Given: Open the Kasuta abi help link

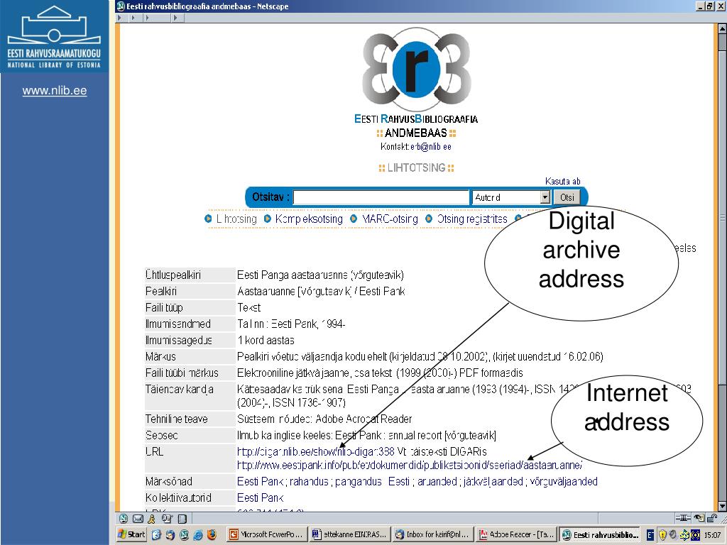Looking at the screenshot, I should point(562,181).
